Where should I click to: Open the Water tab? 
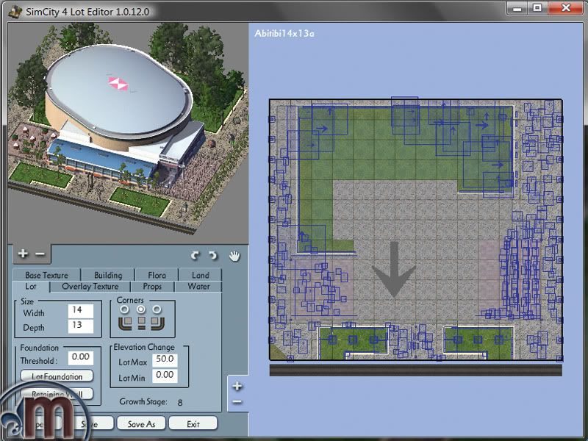(x=198, y=287)
